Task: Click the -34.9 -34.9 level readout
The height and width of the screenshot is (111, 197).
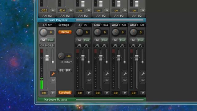Action: pos(47,45)
